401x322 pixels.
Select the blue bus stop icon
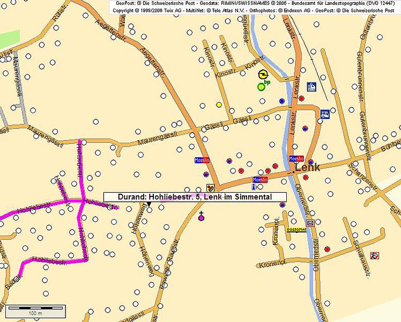point(324,114)
